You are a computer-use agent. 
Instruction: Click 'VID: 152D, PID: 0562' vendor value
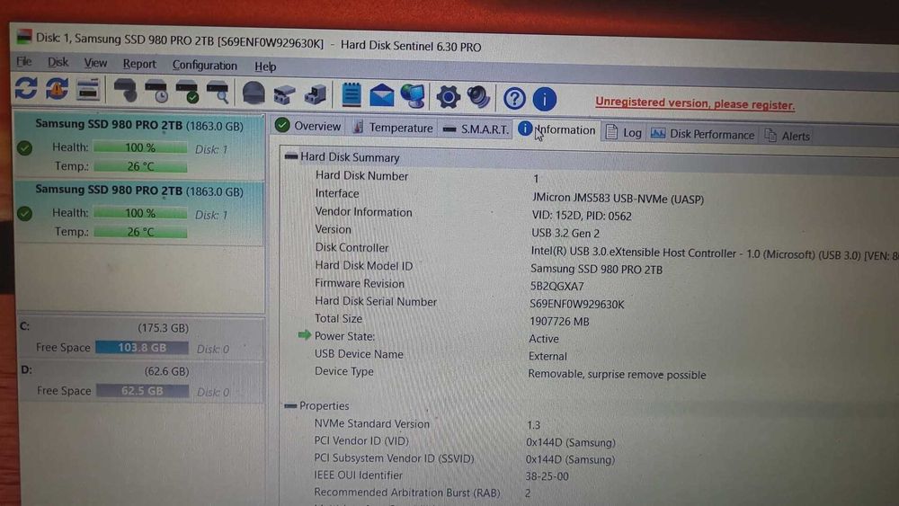[582, 216]
